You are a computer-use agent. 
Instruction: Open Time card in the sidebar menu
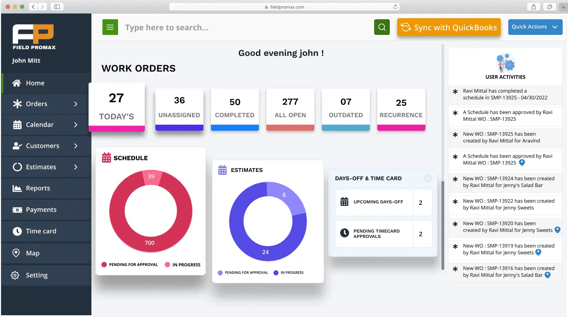[x=46, y=231]
